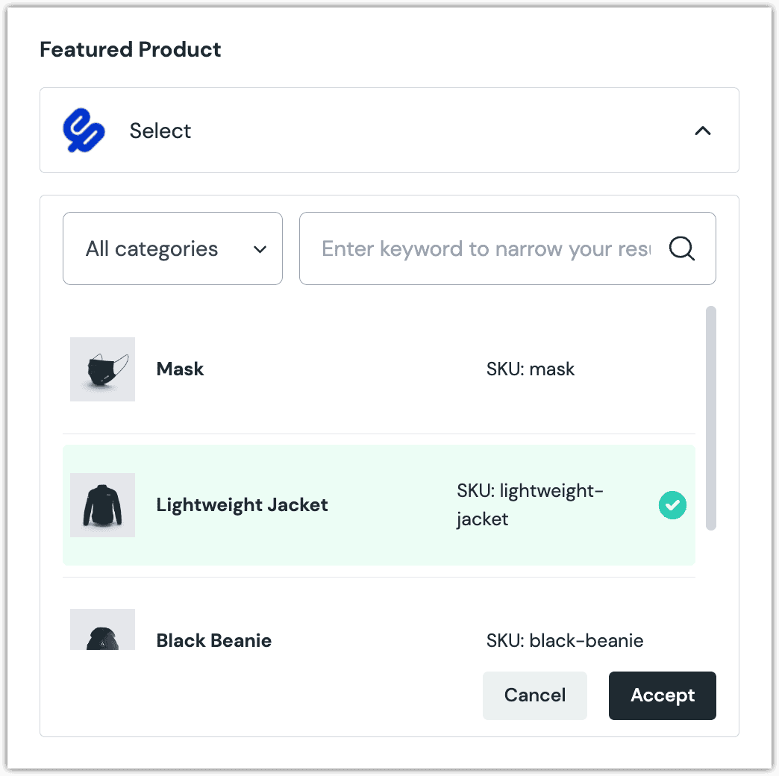Click the Lightweight Jacket product thumbnail

click(x=102, y=505)
